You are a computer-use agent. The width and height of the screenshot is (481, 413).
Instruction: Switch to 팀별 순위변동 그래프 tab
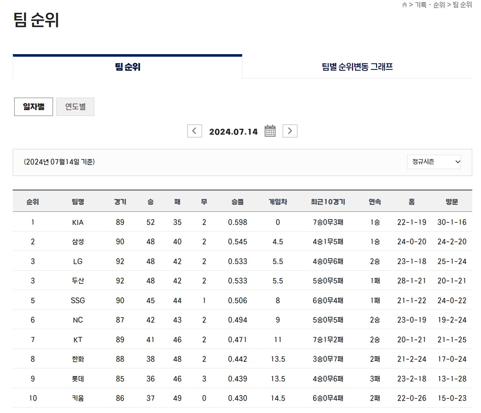pyautogui.click(x=357, y=67)
